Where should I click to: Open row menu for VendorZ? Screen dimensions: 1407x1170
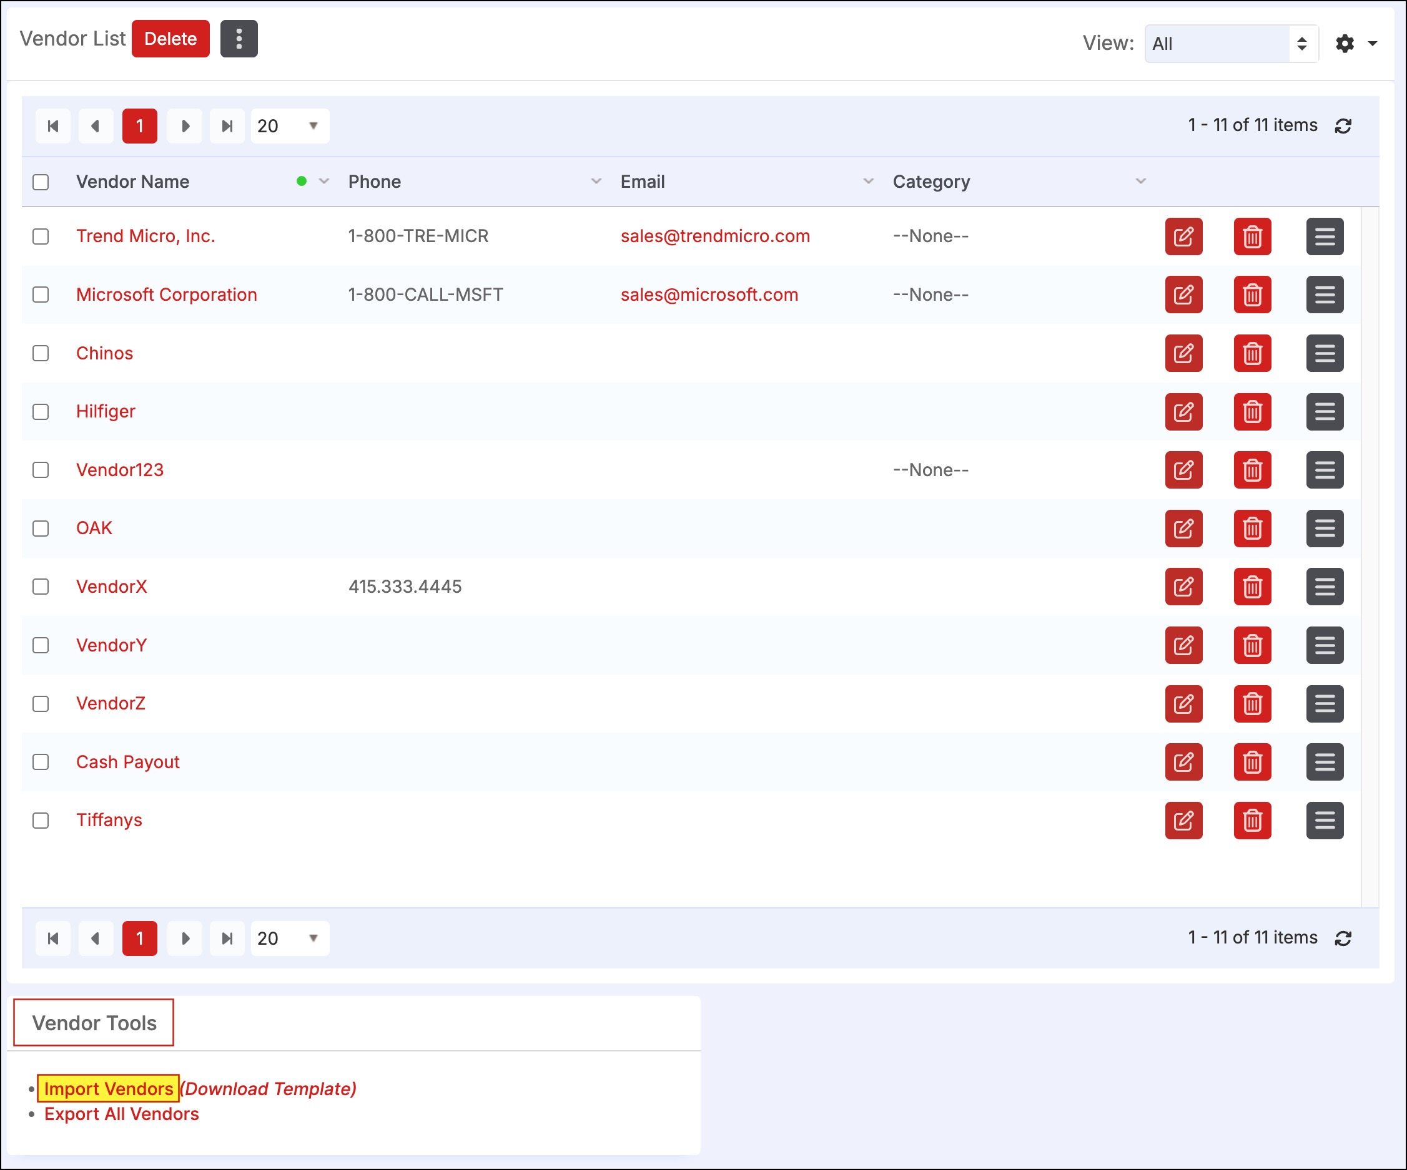click(x=1325, y=703)
